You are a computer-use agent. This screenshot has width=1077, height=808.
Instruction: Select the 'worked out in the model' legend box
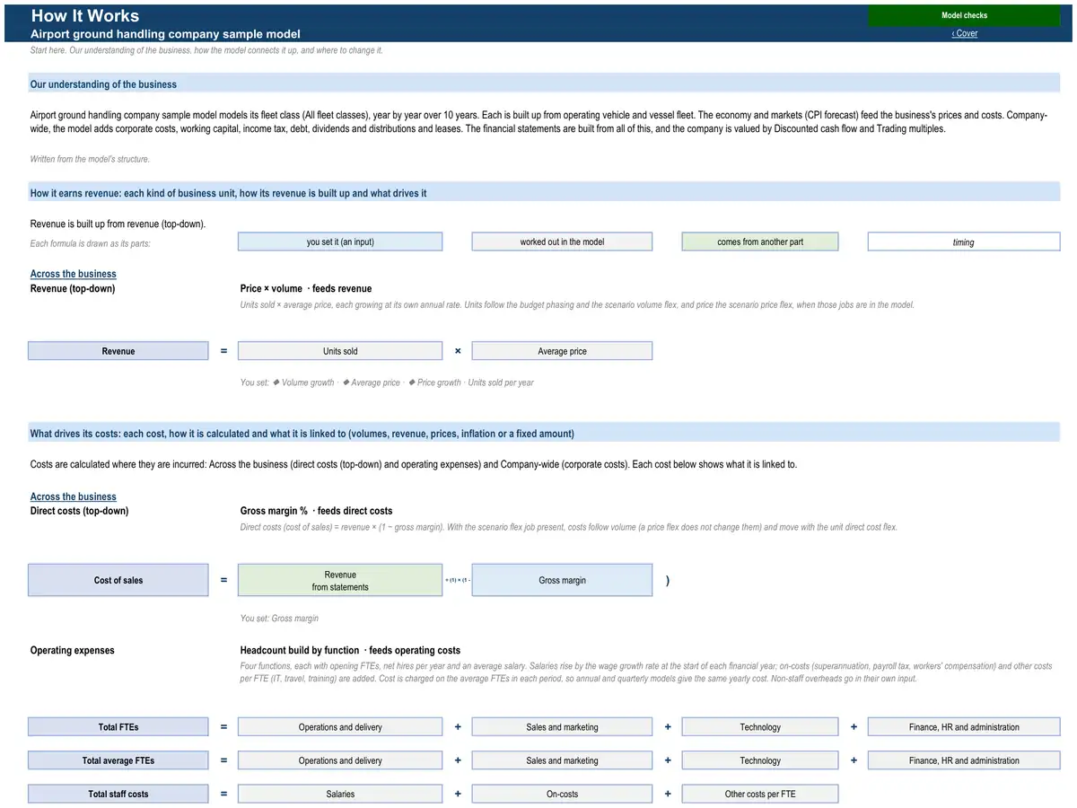click(x=562, y=242)
